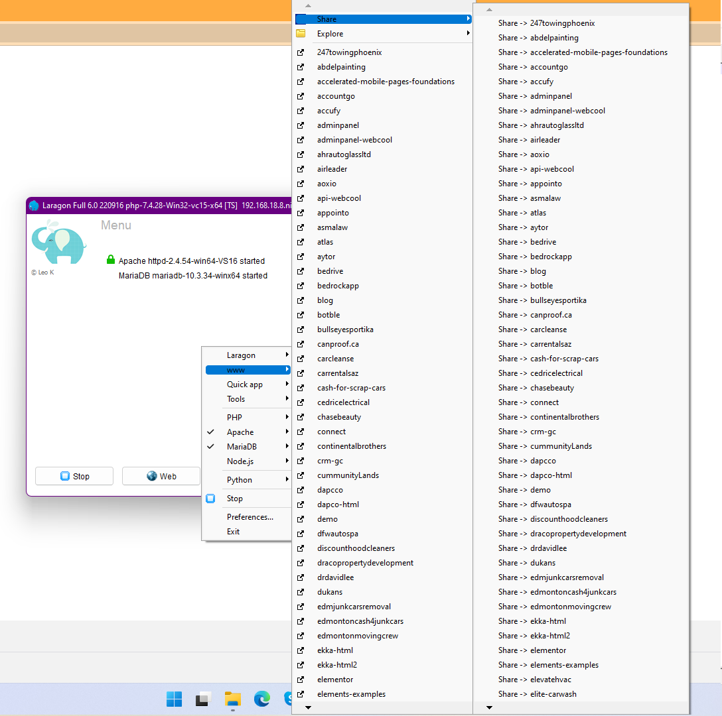Click the green padlock beside Apache status
This screenshot has width=722, height=716.
tap(111, 259)
